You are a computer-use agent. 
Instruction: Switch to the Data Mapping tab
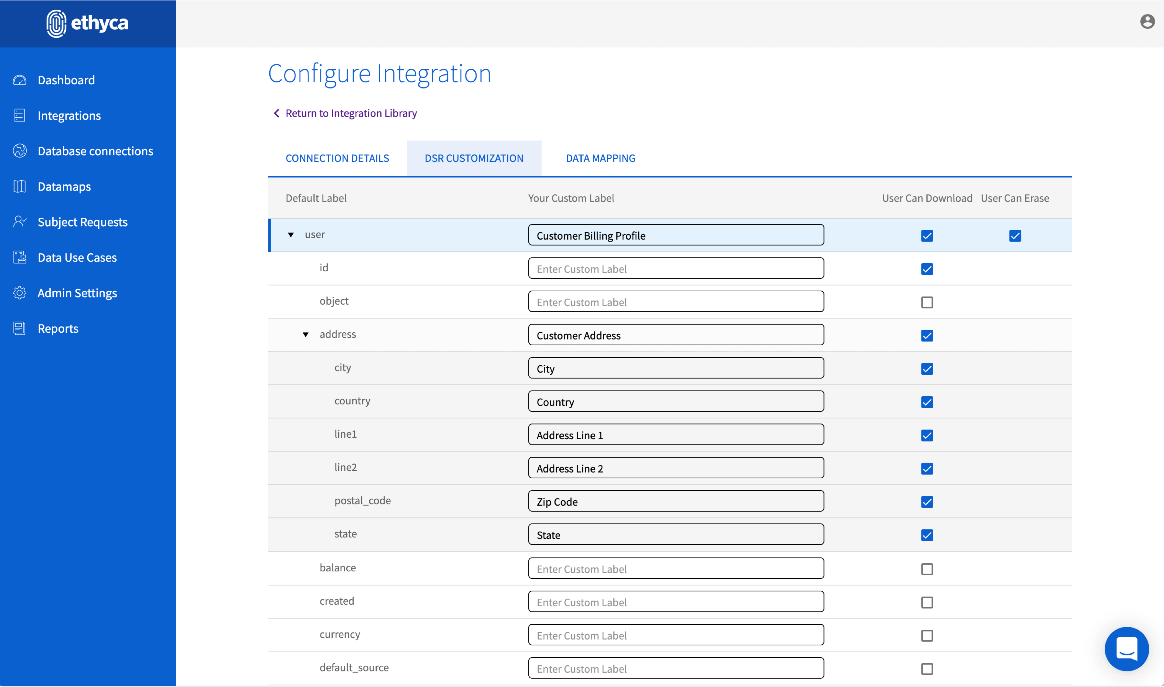(x=600, y=158)
